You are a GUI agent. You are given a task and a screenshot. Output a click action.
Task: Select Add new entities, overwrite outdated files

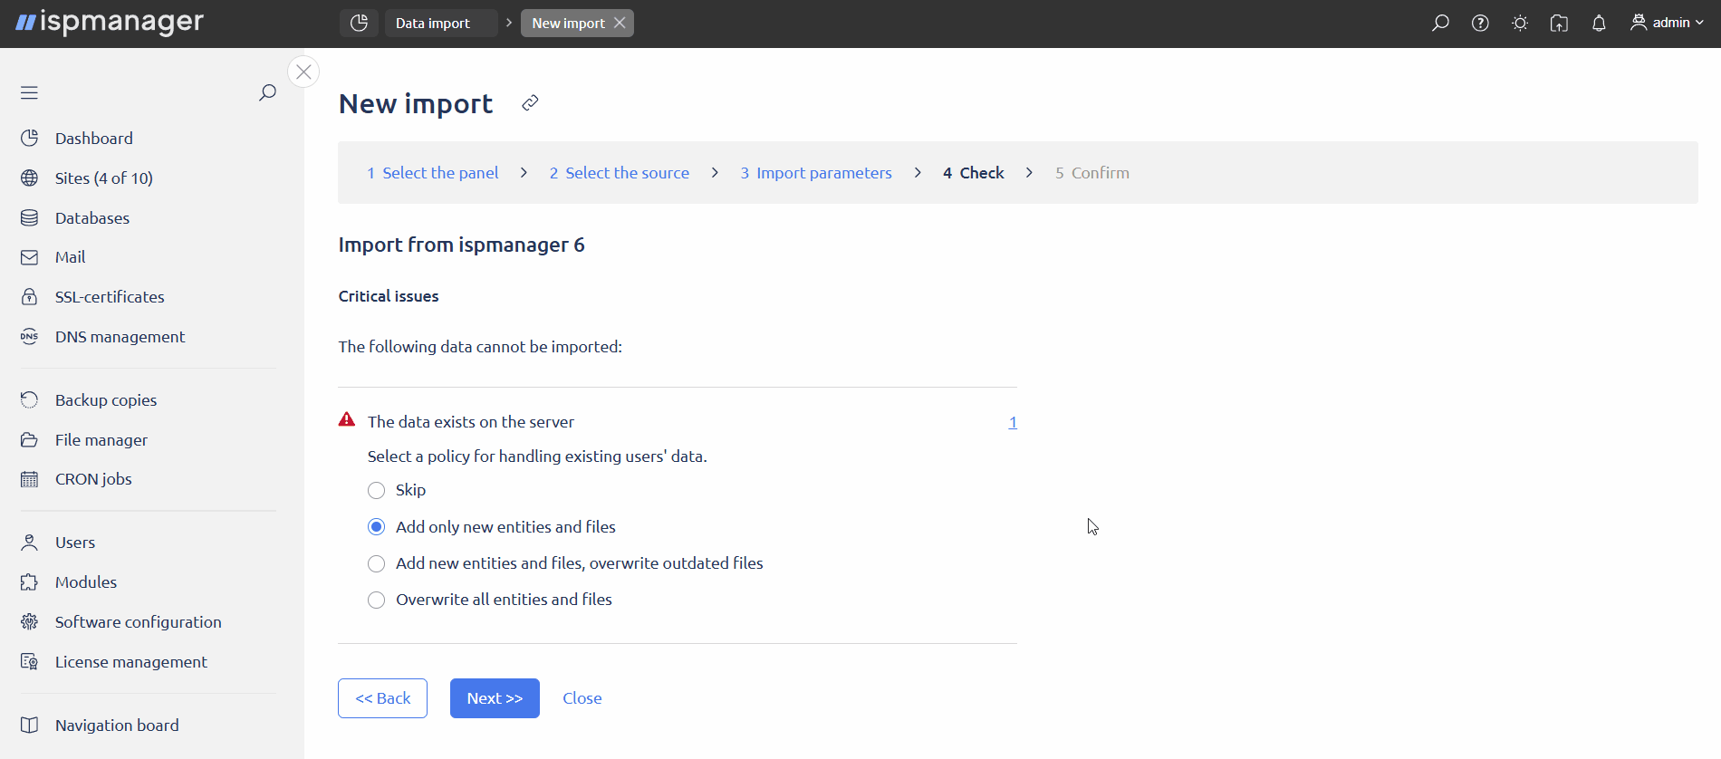coord(377,564)
